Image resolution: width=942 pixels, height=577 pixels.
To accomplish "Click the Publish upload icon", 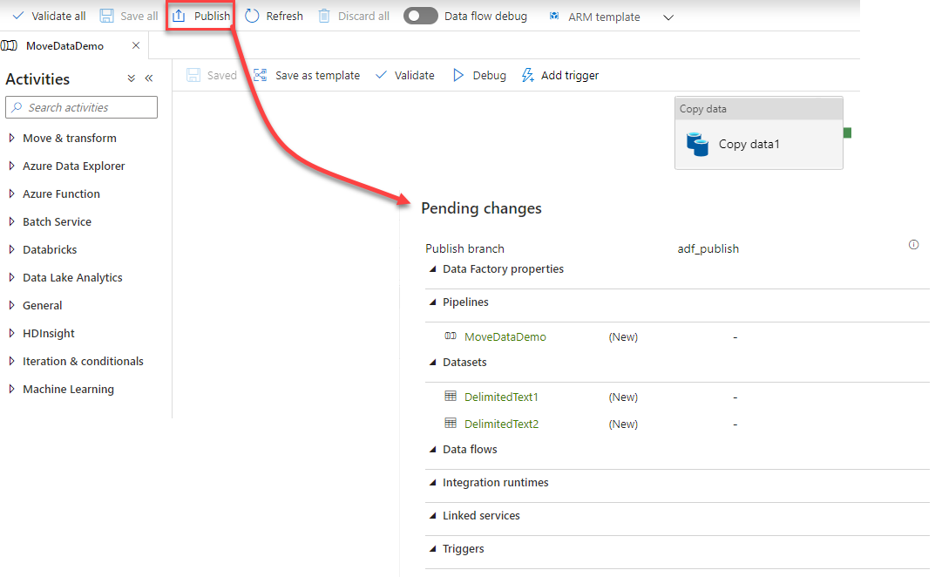I will click(179, 16).
